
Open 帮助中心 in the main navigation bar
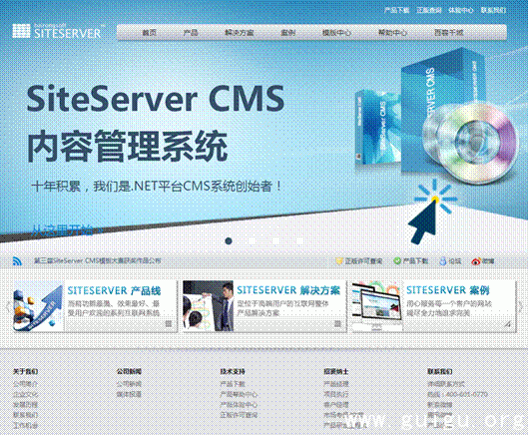click(x=392, y=33)
